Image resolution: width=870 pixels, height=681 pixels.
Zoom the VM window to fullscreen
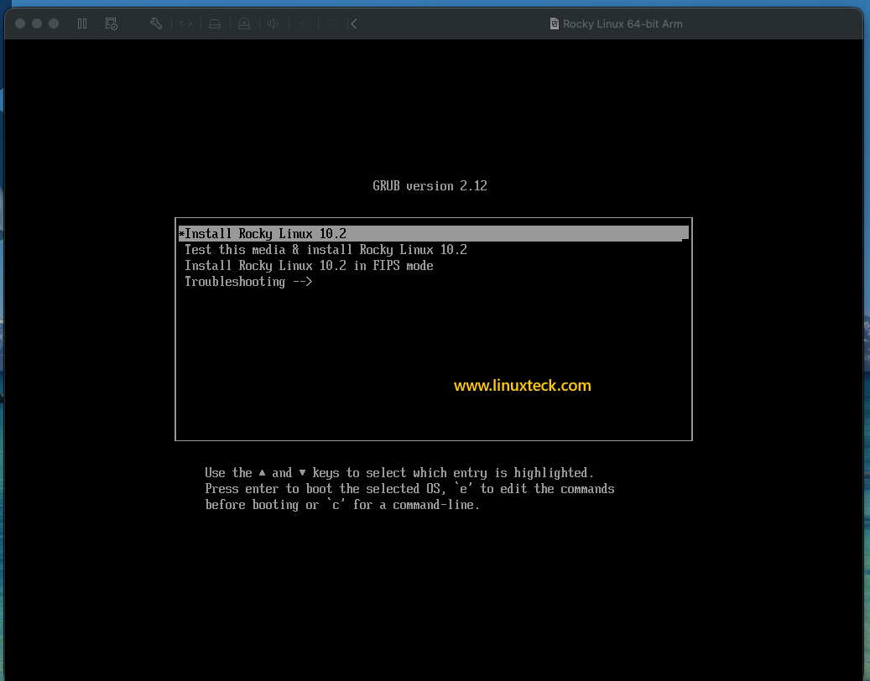tap(54, 23)
